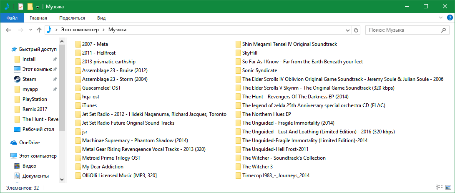Open the Поделиться ribbon tab
Image resolution: width=455 pixels, height=193 pixels.
[x=72, y=18]
